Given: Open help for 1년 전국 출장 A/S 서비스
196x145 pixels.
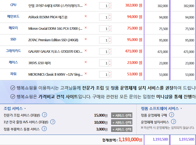Looking at the screenshot, I should 53,122.
